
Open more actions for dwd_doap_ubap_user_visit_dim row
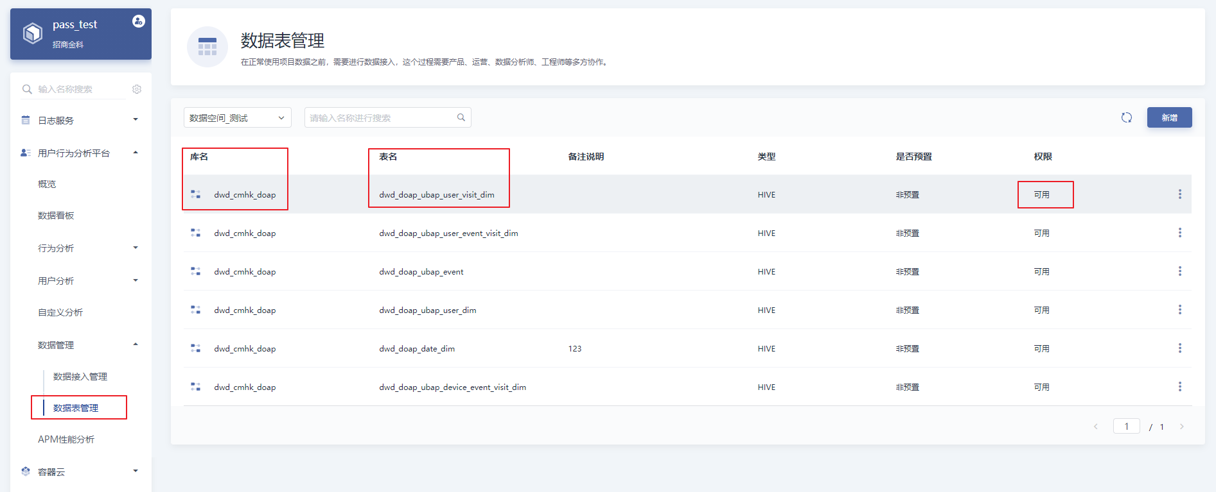1180,194
